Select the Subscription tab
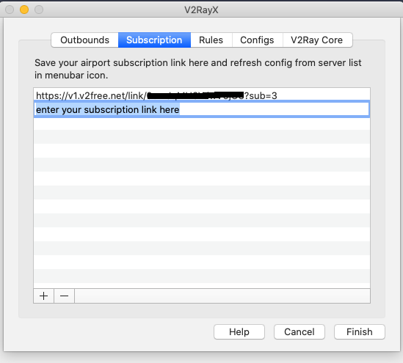 point(154,40)
